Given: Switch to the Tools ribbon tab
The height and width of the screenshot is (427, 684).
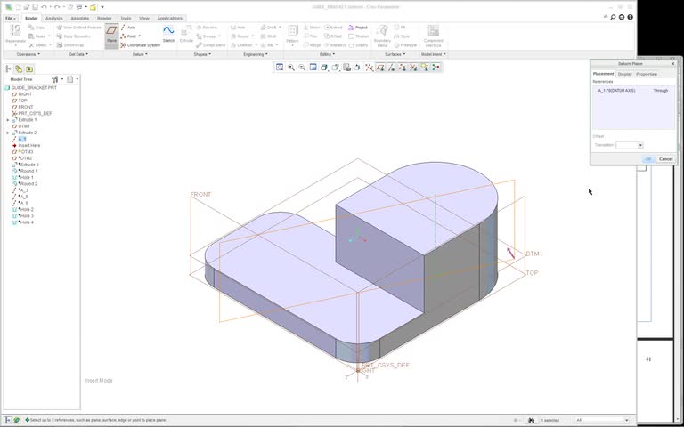Looking at the screenshot, I should pos(126,19).
